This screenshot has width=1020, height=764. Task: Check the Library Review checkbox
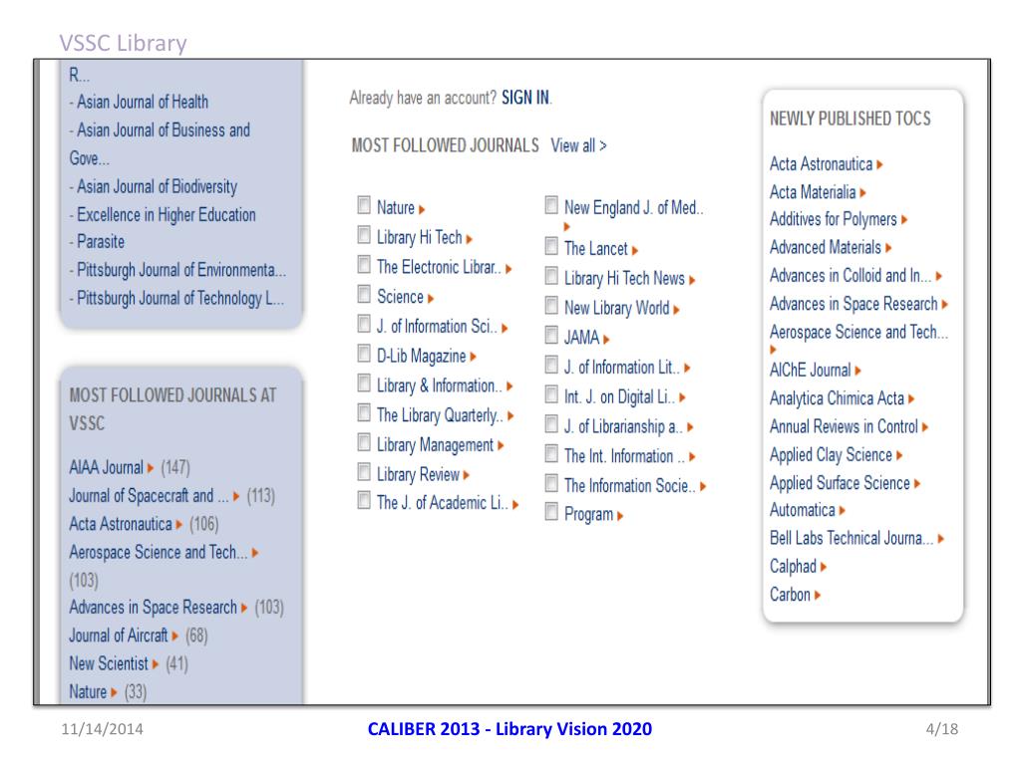[x=364, y=472]
